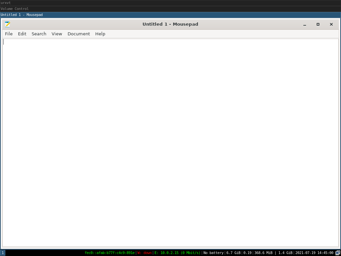
Task: Click the '368.6 MiB' memory status entry
Action: [263, 253]
